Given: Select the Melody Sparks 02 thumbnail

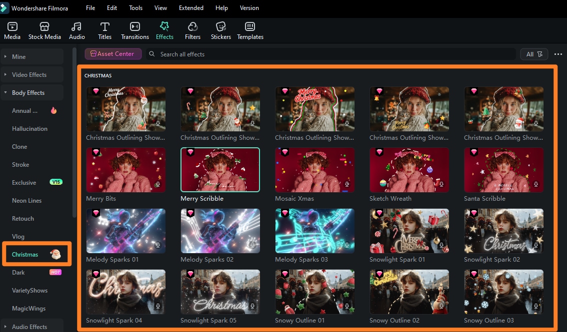Looking at the screenshot, I should pyautogui.click(x=220, y=231).
